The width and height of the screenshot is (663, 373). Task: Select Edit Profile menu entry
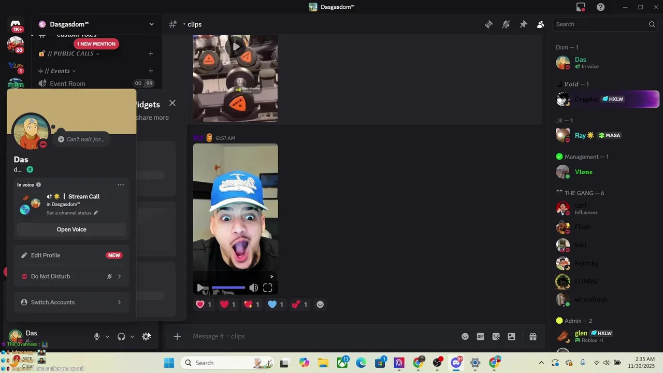click(x=71, y=255)
